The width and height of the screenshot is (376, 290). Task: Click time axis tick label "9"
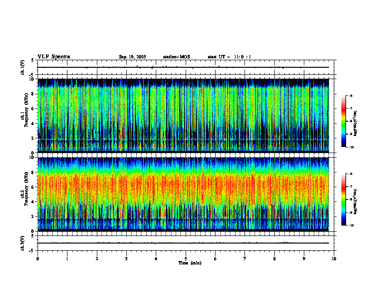coord(304,259)
